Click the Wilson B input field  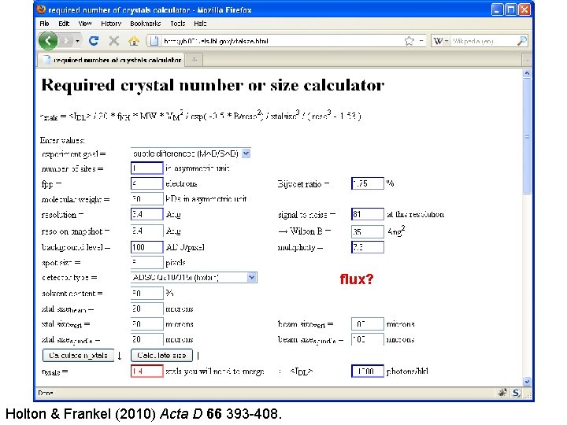[x=368, y=231]
